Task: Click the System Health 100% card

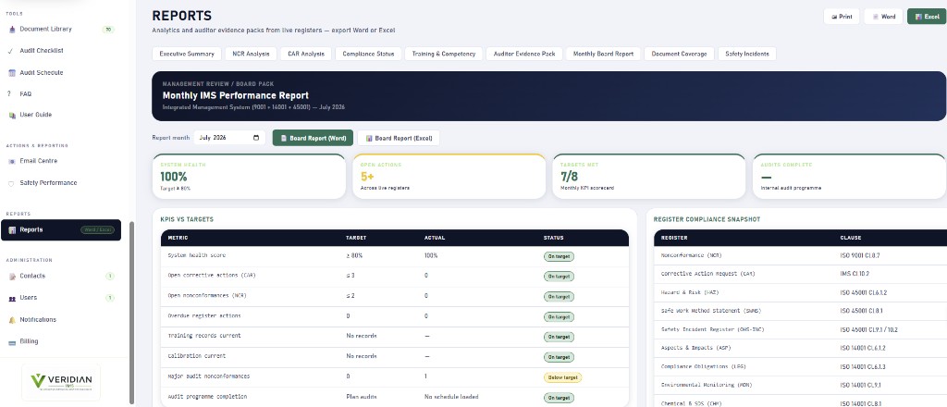Action: tap(249, 177)
